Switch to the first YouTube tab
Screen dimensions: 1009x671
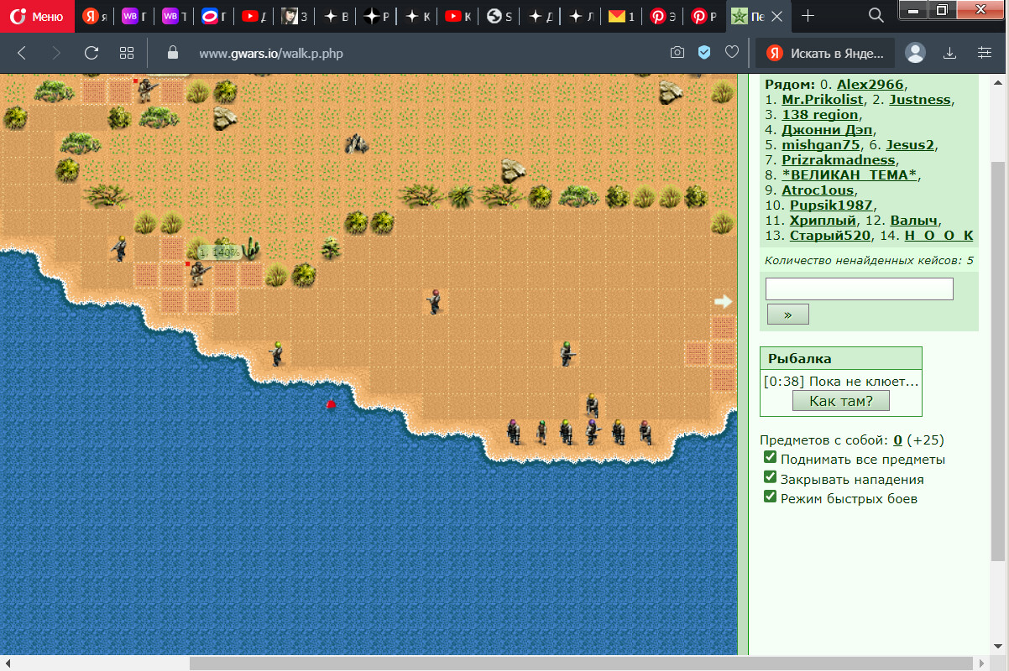(x=254, y=16)
